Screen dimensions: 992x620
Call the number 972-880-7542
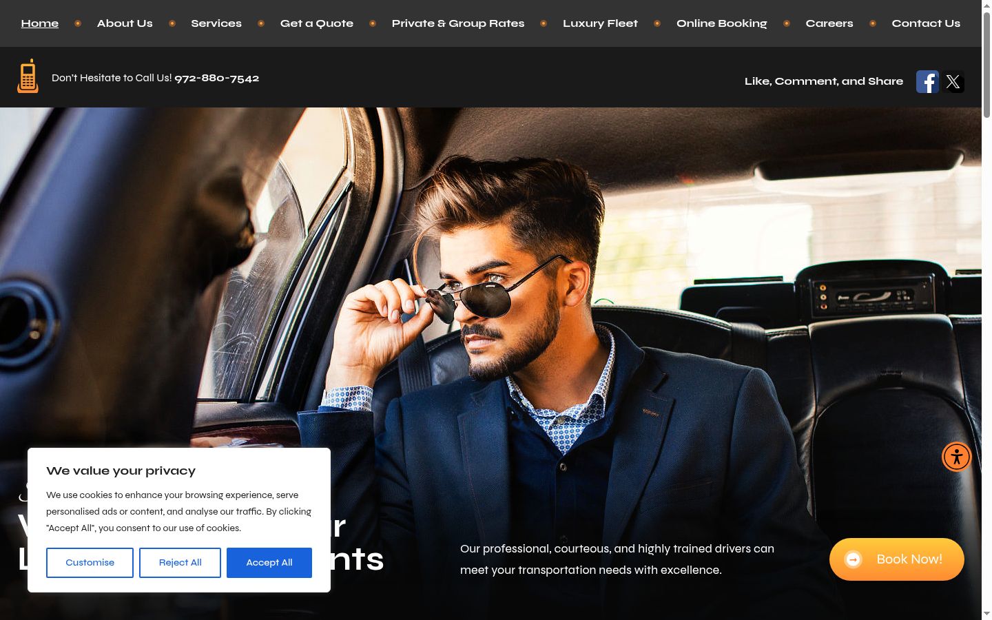[217, 79]
